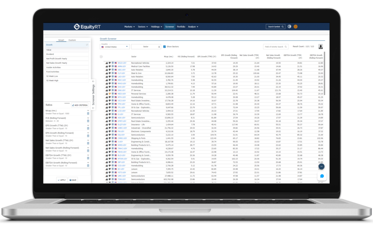Expand the EPS Growth (TTM) (3Y) criteria chevron

tap(88, 125)
